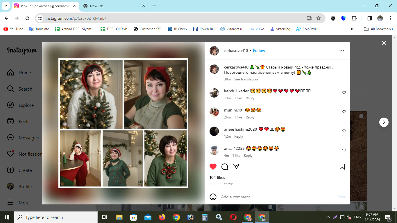Click See translation link
This screenshot has width=397, height=223.
[246, 79]
